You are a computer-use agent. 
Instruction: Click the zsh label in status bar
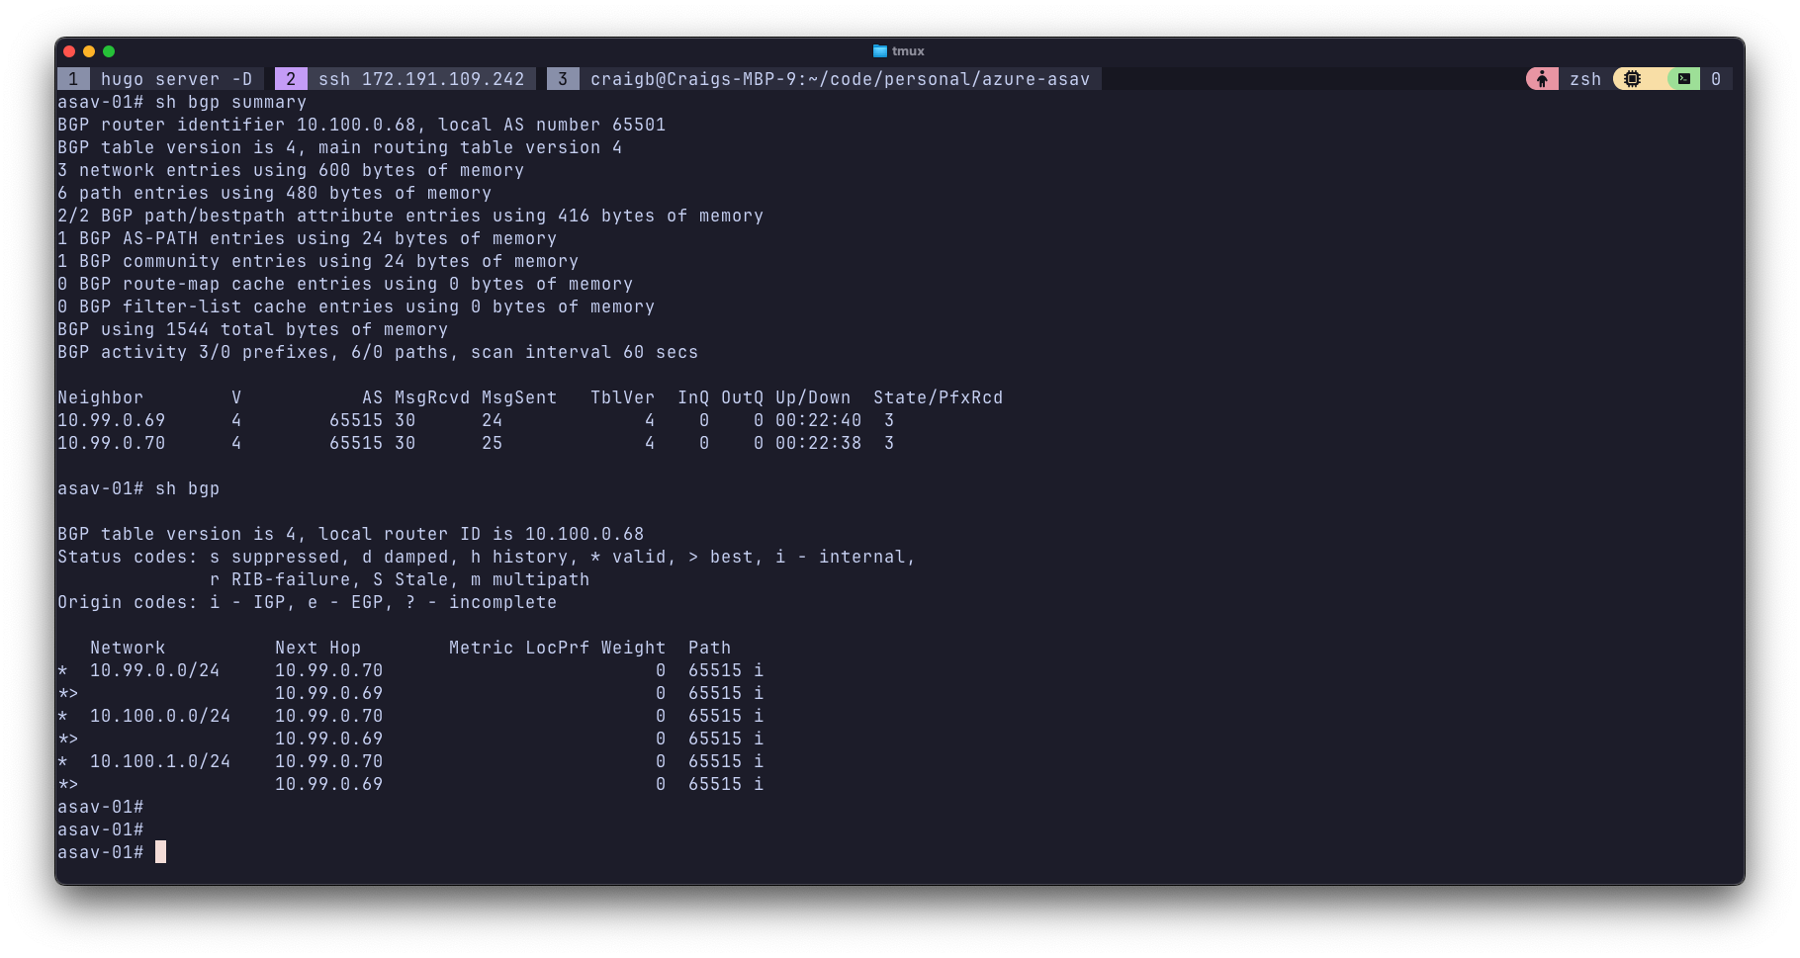tap(1584, 79)
